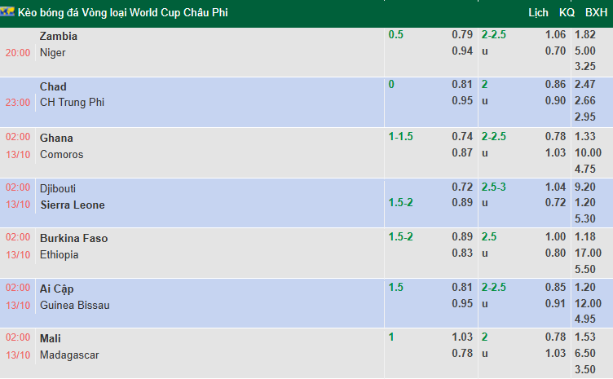Select Ethiopia win odds 17.00

(x=589, y=253)
